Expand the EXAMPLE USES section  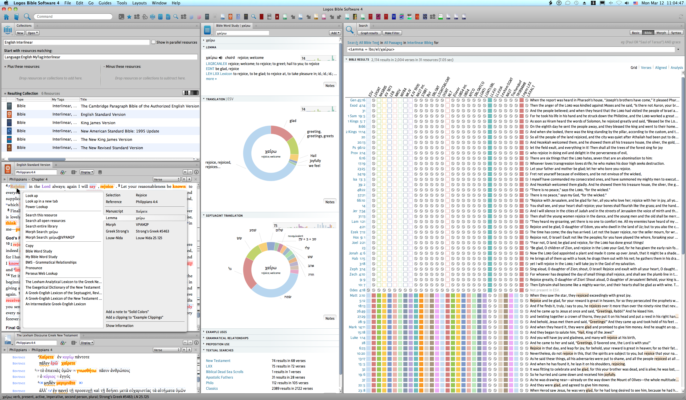(204, 332)
